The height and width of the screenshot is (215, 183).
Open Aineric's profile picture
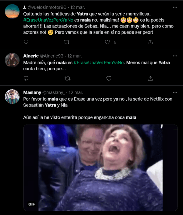pyautogui.click(x=12, y=60)
